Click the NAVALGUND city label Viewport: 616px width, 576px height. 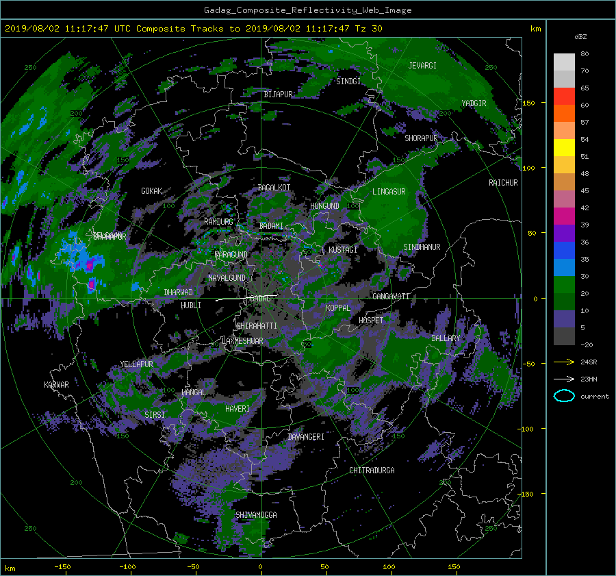(x=227, y=278)
